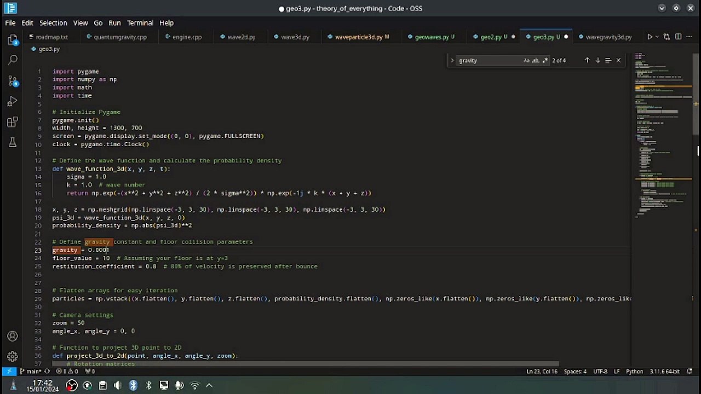This screenshot has width=701, height=394.
Task: Open the Terminal menu
Action: pyautogui.click(x=140, y=23)
